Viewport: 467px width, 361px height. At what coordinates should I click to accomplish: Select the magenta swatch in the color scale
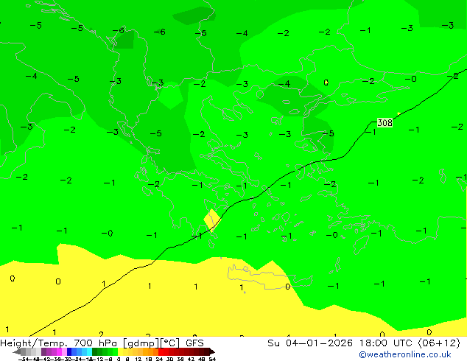(x=59, y=351)
